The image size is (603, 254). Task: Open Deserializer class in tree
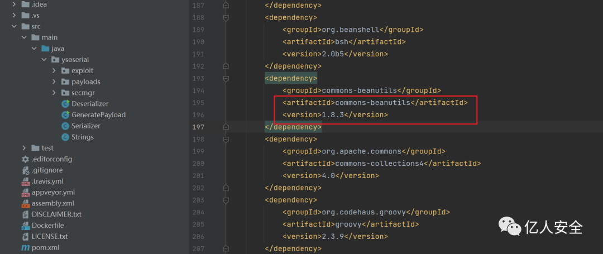90,104
